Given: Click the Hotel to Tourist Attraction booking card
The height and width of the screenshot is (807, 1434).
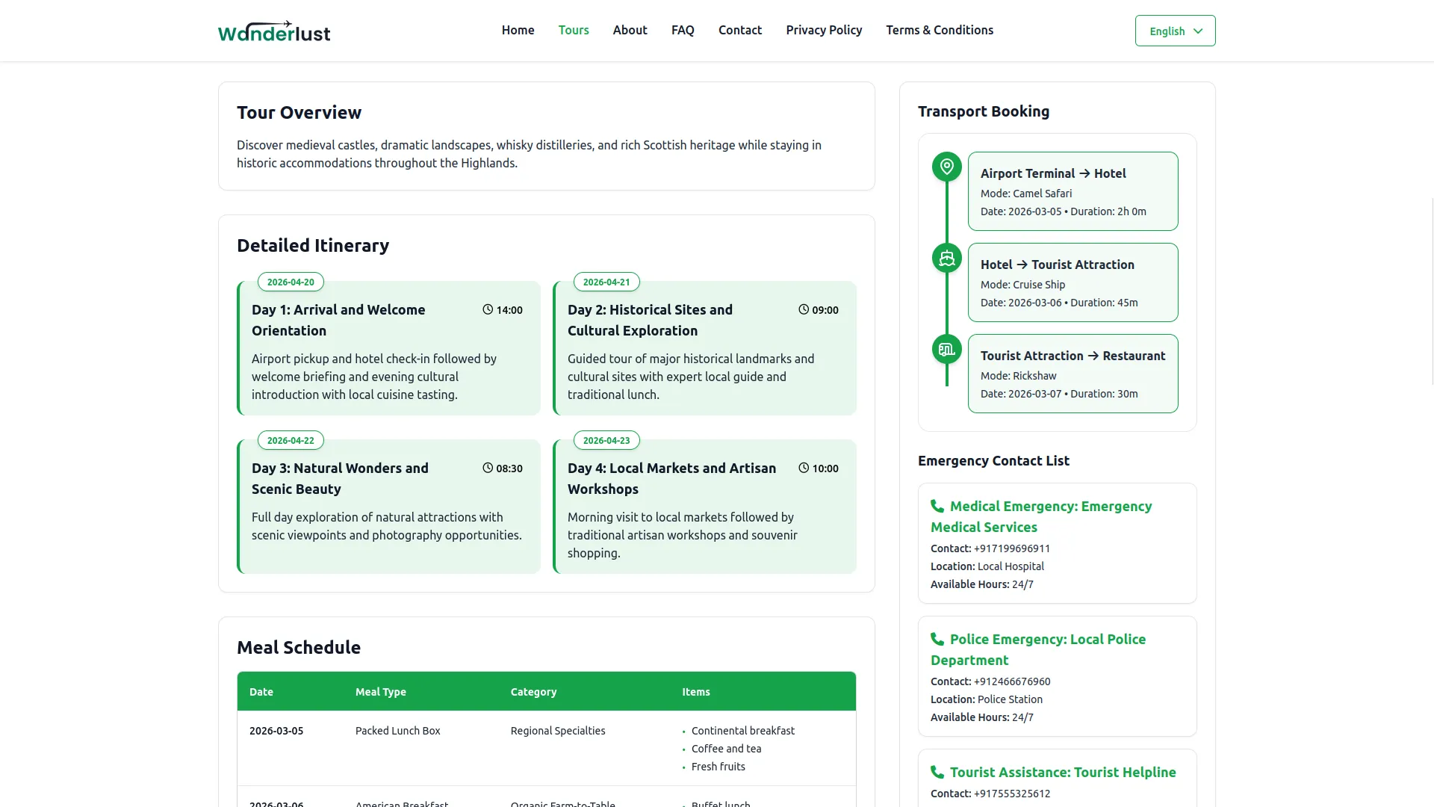Looking at the screenshot, I should [1072, 282].
